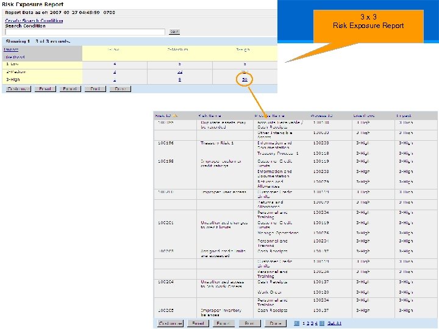The height and width of the screenshot is (329, 439).
Task: Open count for Medium likelihood, Medium impact
Action: click(180, 72)
